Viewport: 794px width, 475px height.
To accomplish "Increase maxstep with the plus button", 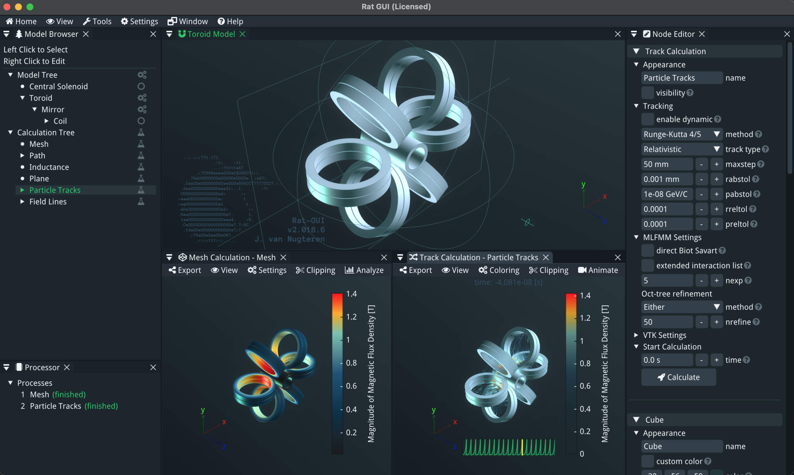I will (x=716, y=164).
